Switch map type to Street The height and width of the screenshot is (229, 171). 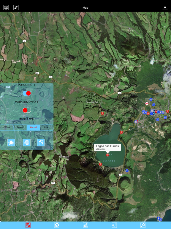(20, 127)
